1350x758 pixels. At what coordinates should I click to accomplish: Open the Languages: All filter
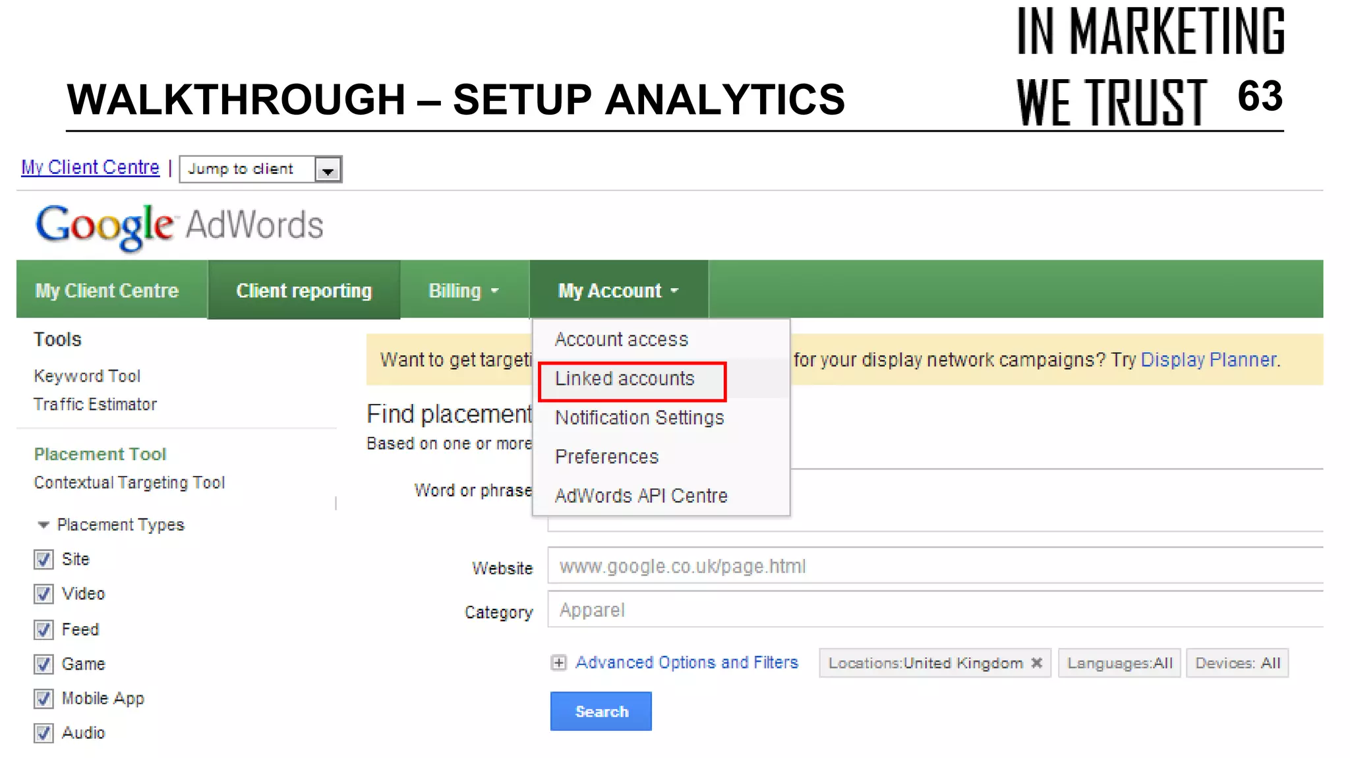(1119, 663)
